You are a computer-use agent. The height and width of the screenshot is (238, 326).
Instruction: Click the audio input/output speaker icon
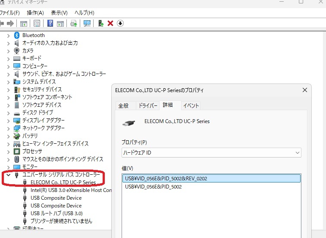point(17,43)
